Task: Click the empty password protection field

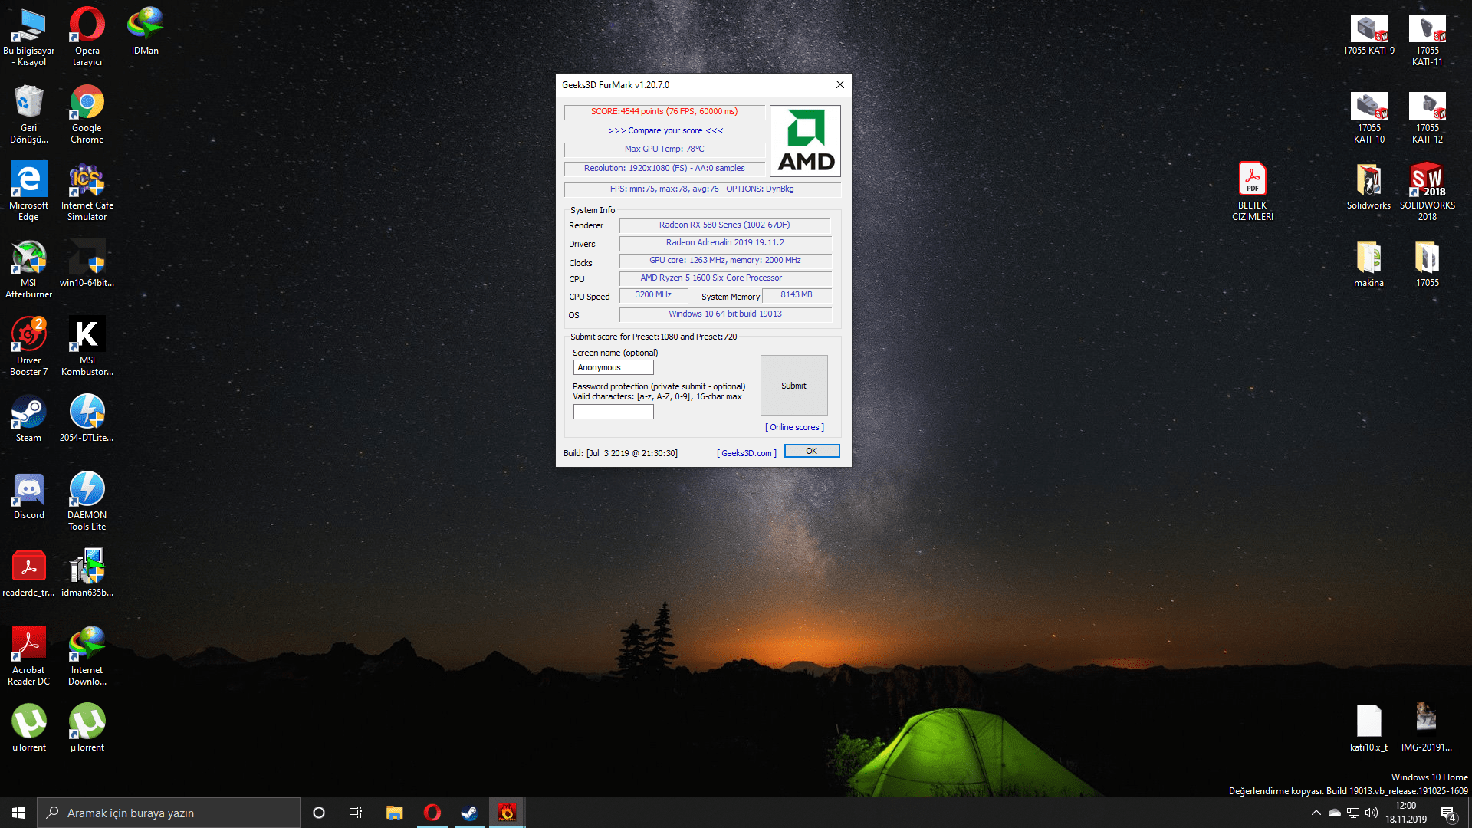Action: [613, 412]
